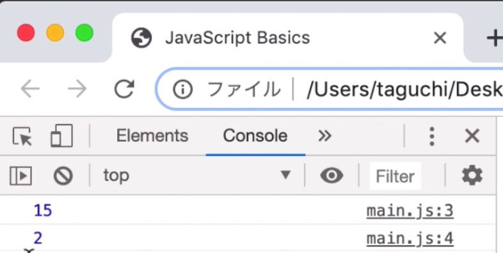Viewport: 503px width, 253px height.
Task: Close the JavaScript Basics tab
Action: pos(440,38)
